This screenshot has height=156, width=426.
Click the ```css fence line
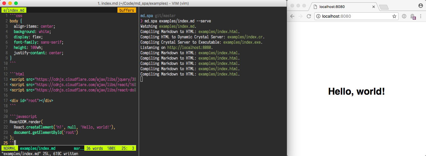pos(16,16)
